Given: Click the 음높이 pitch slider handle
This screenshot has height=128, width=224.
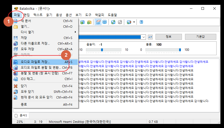Looking at the screenshot, I should (x=102, y=50).
